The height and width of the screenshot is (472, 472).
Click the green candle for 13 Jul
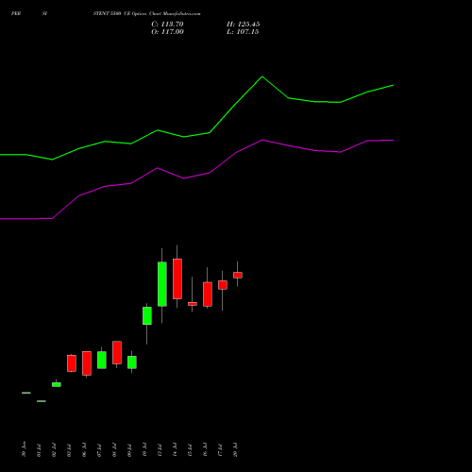(x=162, y=284)
